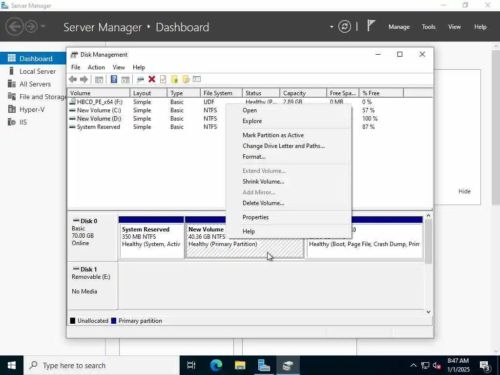Click the Server Manager forward navigation arrow
This screenshot has width=500, height=375.
point(31,26)
